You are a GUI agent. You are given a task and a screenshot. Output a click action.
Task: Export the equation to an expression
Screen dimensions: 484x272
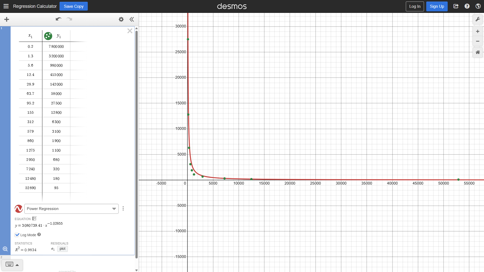point(34,219)
